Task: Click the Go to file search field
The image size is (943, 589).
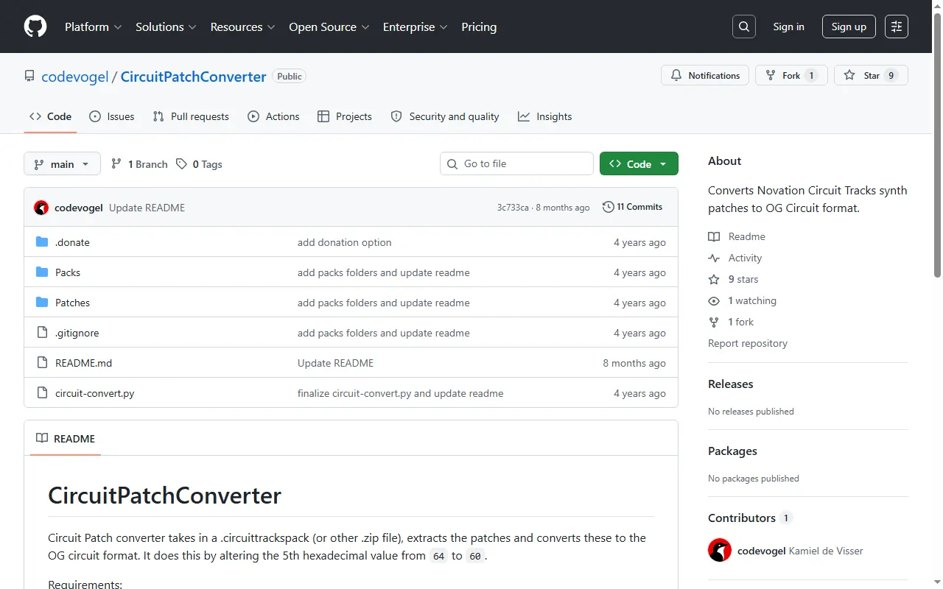Action: click(x=516, y=163)
